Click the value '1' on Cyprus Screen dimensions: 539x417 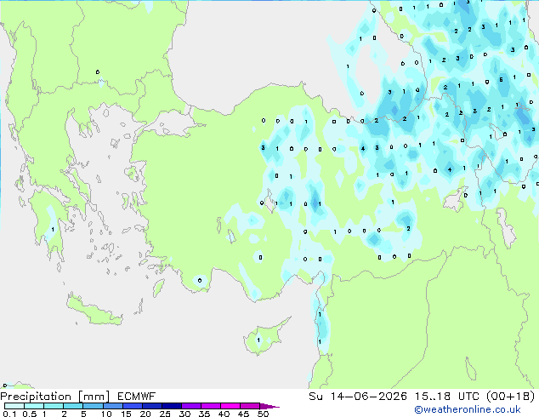click(258, 340)
